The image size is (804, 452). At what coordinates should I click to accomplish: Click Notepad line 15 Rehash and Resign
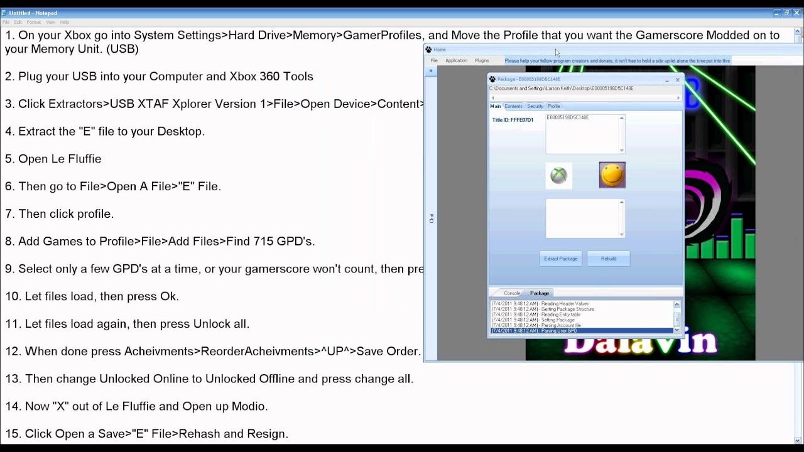click(x=146, y=434)
